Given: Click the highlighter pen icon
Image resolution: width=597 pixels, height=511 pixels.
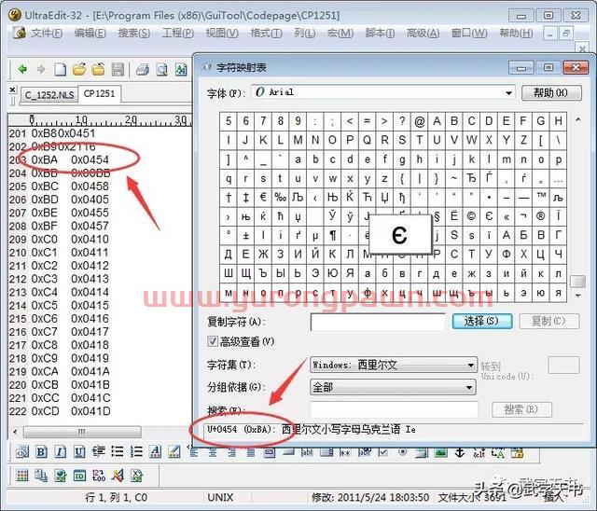Looking at the screenshot, I should pos(174,451).
